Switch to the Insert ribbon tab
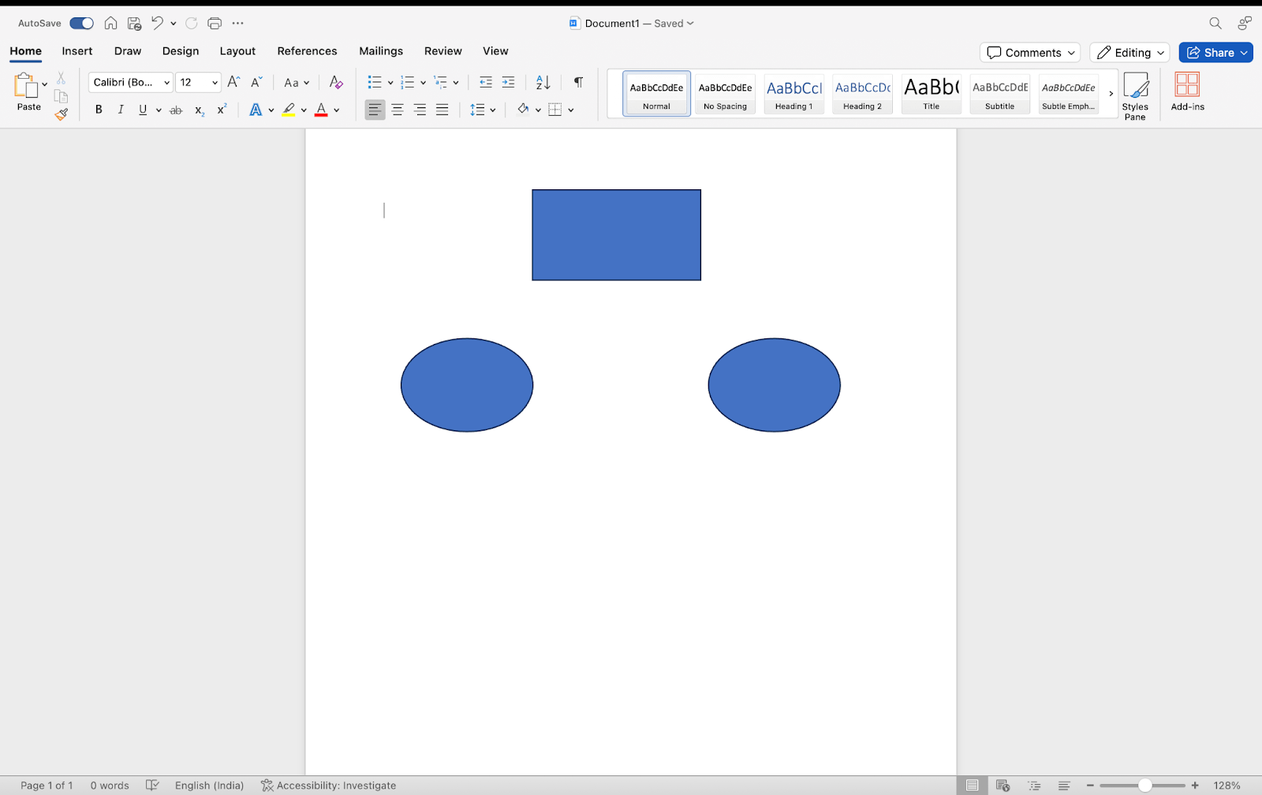 click(77, 50)
